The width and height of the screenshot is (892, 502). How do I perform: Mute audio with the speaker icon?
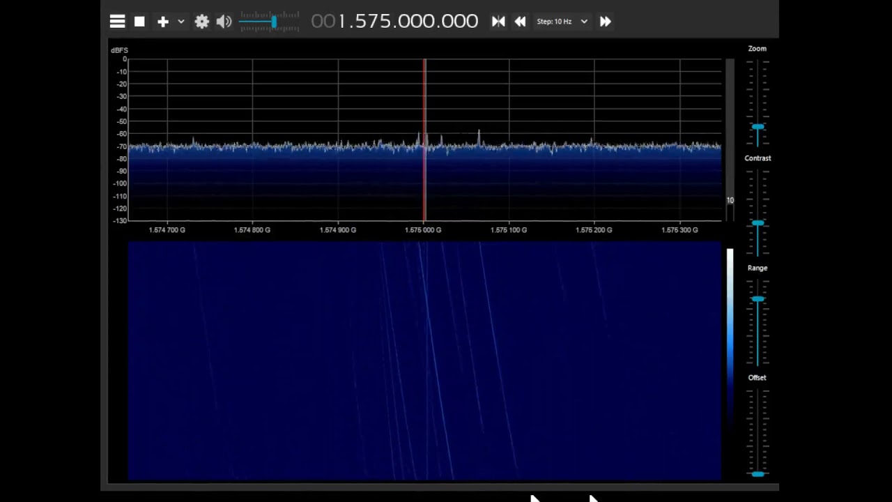click(x=224, y=22)
